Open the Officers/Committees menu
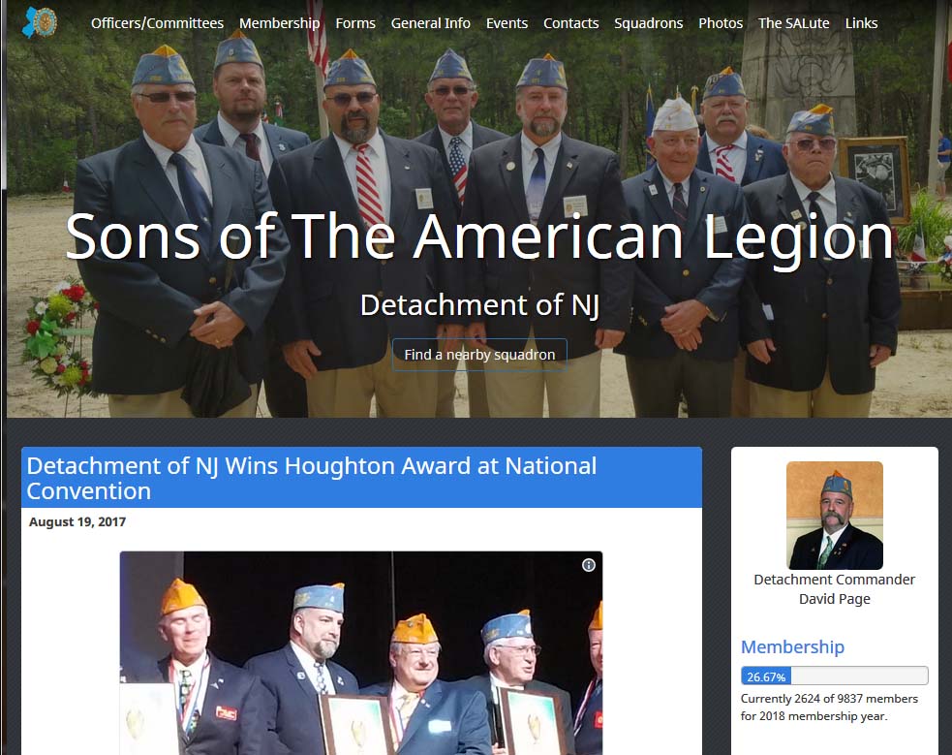 click(157, 23)
